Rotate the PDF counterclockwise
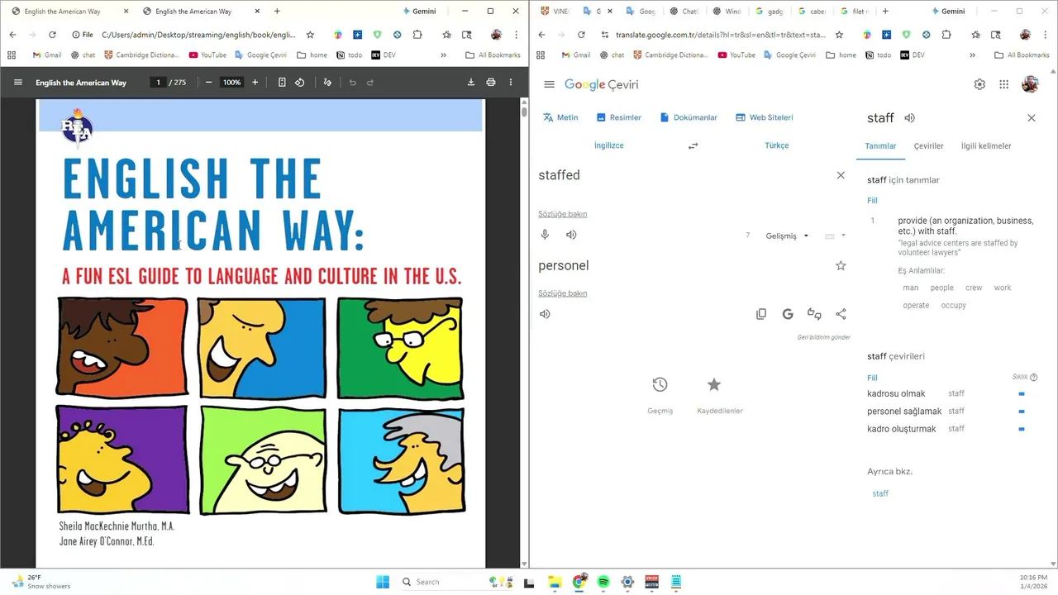The image size is (1058, 595). click(300, 83)
